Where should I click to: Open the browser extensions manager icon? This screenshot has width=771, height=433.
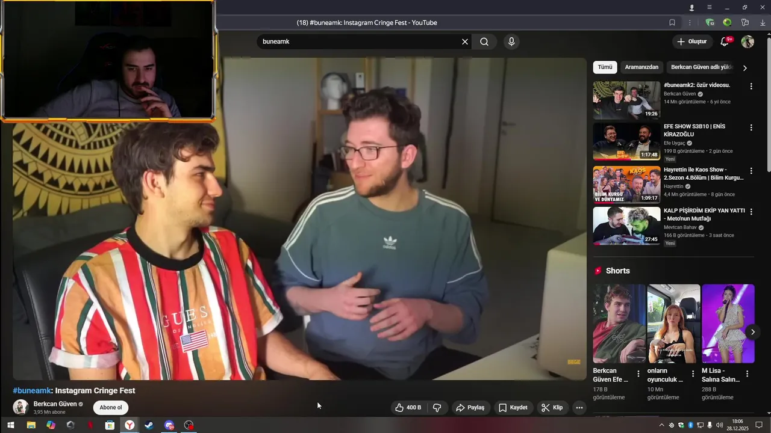[745, 23]
